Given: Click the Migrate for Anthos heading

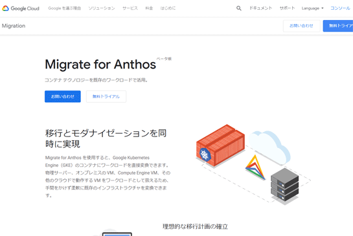Looking at the screenshot, I should coord(100,65).
